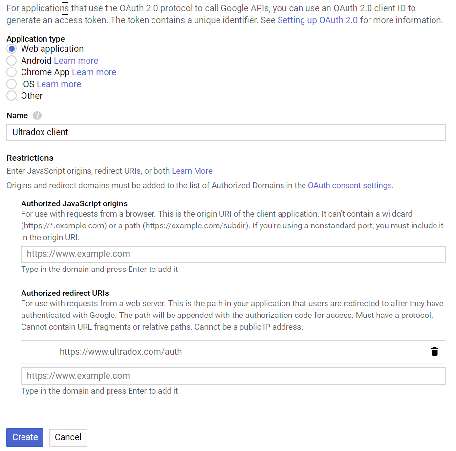Select Other as application type

point(12,96)
